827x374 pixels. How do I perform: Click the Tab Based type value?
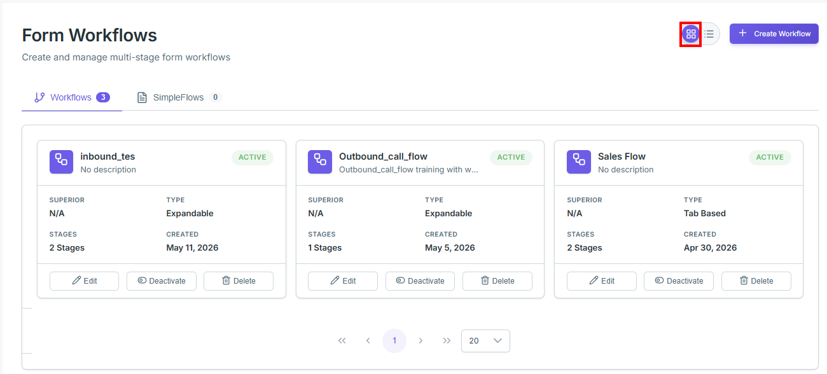[x=705, y=214]
